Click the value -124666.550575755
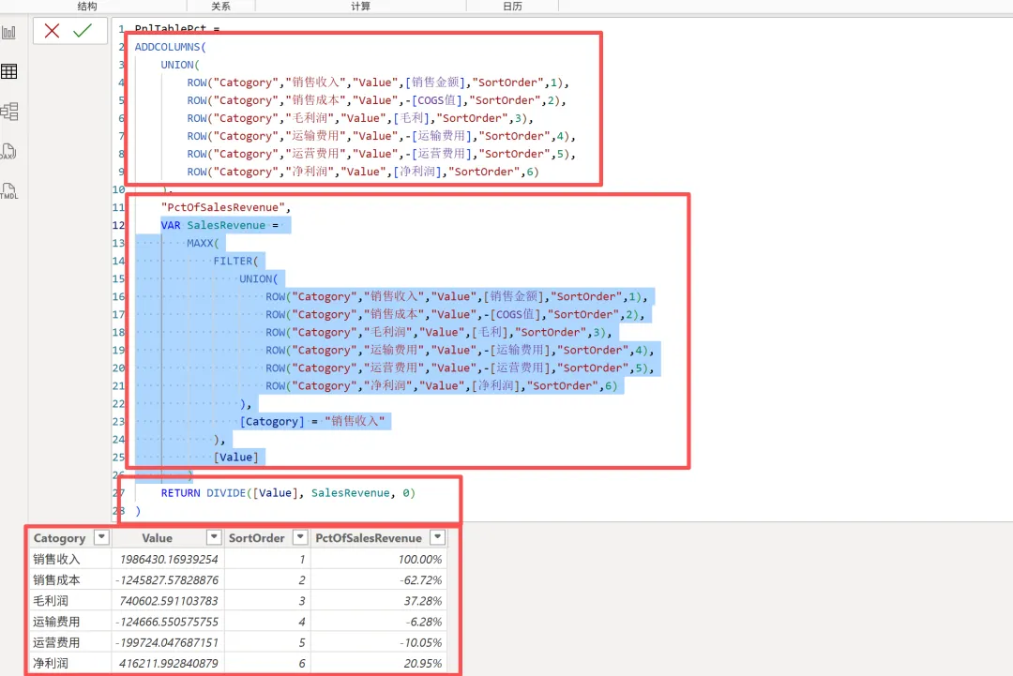Viewport: 1013px width, 676px height. click(x=167, y=622)
